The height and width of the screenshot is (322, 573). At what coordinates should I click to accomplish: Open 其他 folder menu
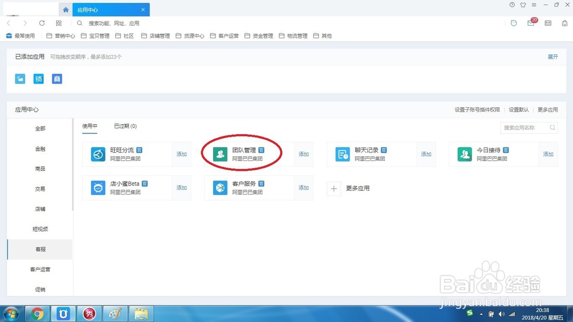(323, 36)
